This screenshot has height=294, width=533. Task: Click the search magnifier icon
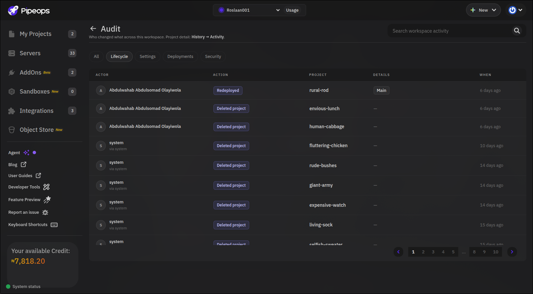pos(517,31)
